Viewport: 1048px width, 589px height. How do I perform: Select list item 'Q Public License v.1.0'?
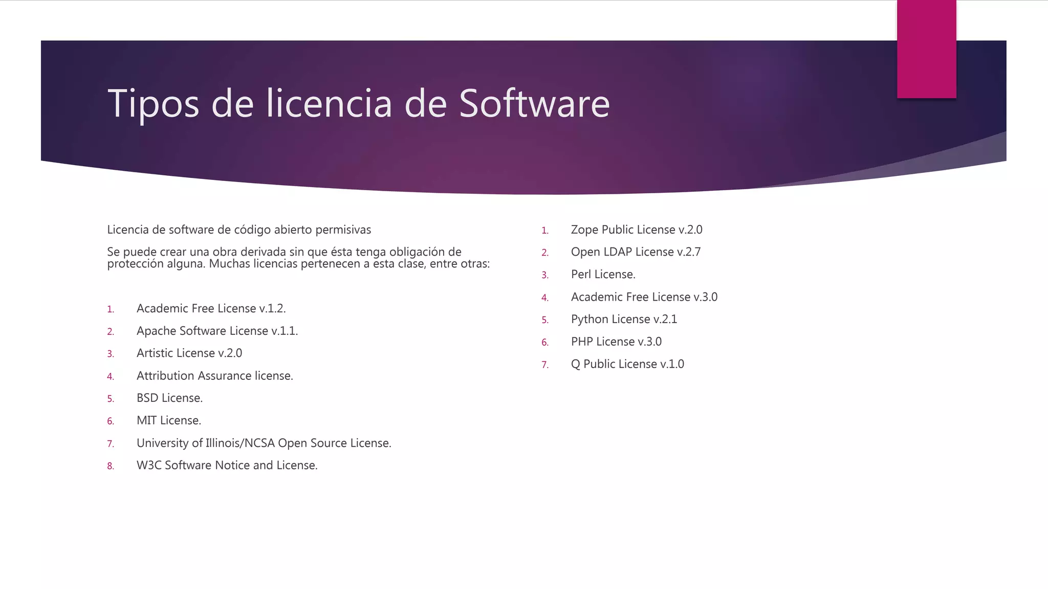627,364
